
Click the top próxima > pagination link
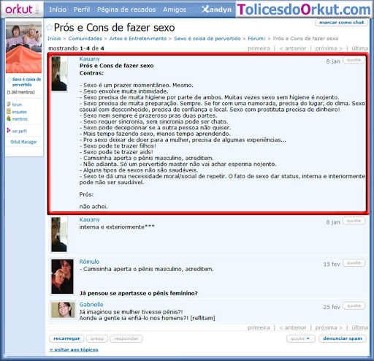[x=329, y=48]
